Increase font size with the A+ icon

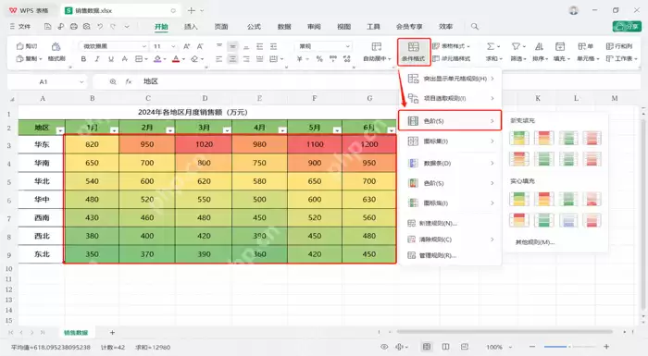coord(187,46)
